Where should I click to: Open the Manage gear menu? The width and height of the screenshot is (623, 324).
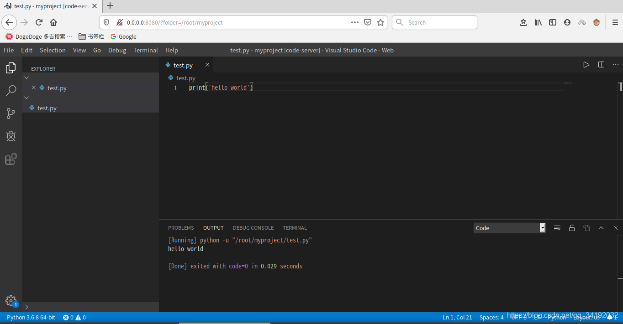pos(11,301)
